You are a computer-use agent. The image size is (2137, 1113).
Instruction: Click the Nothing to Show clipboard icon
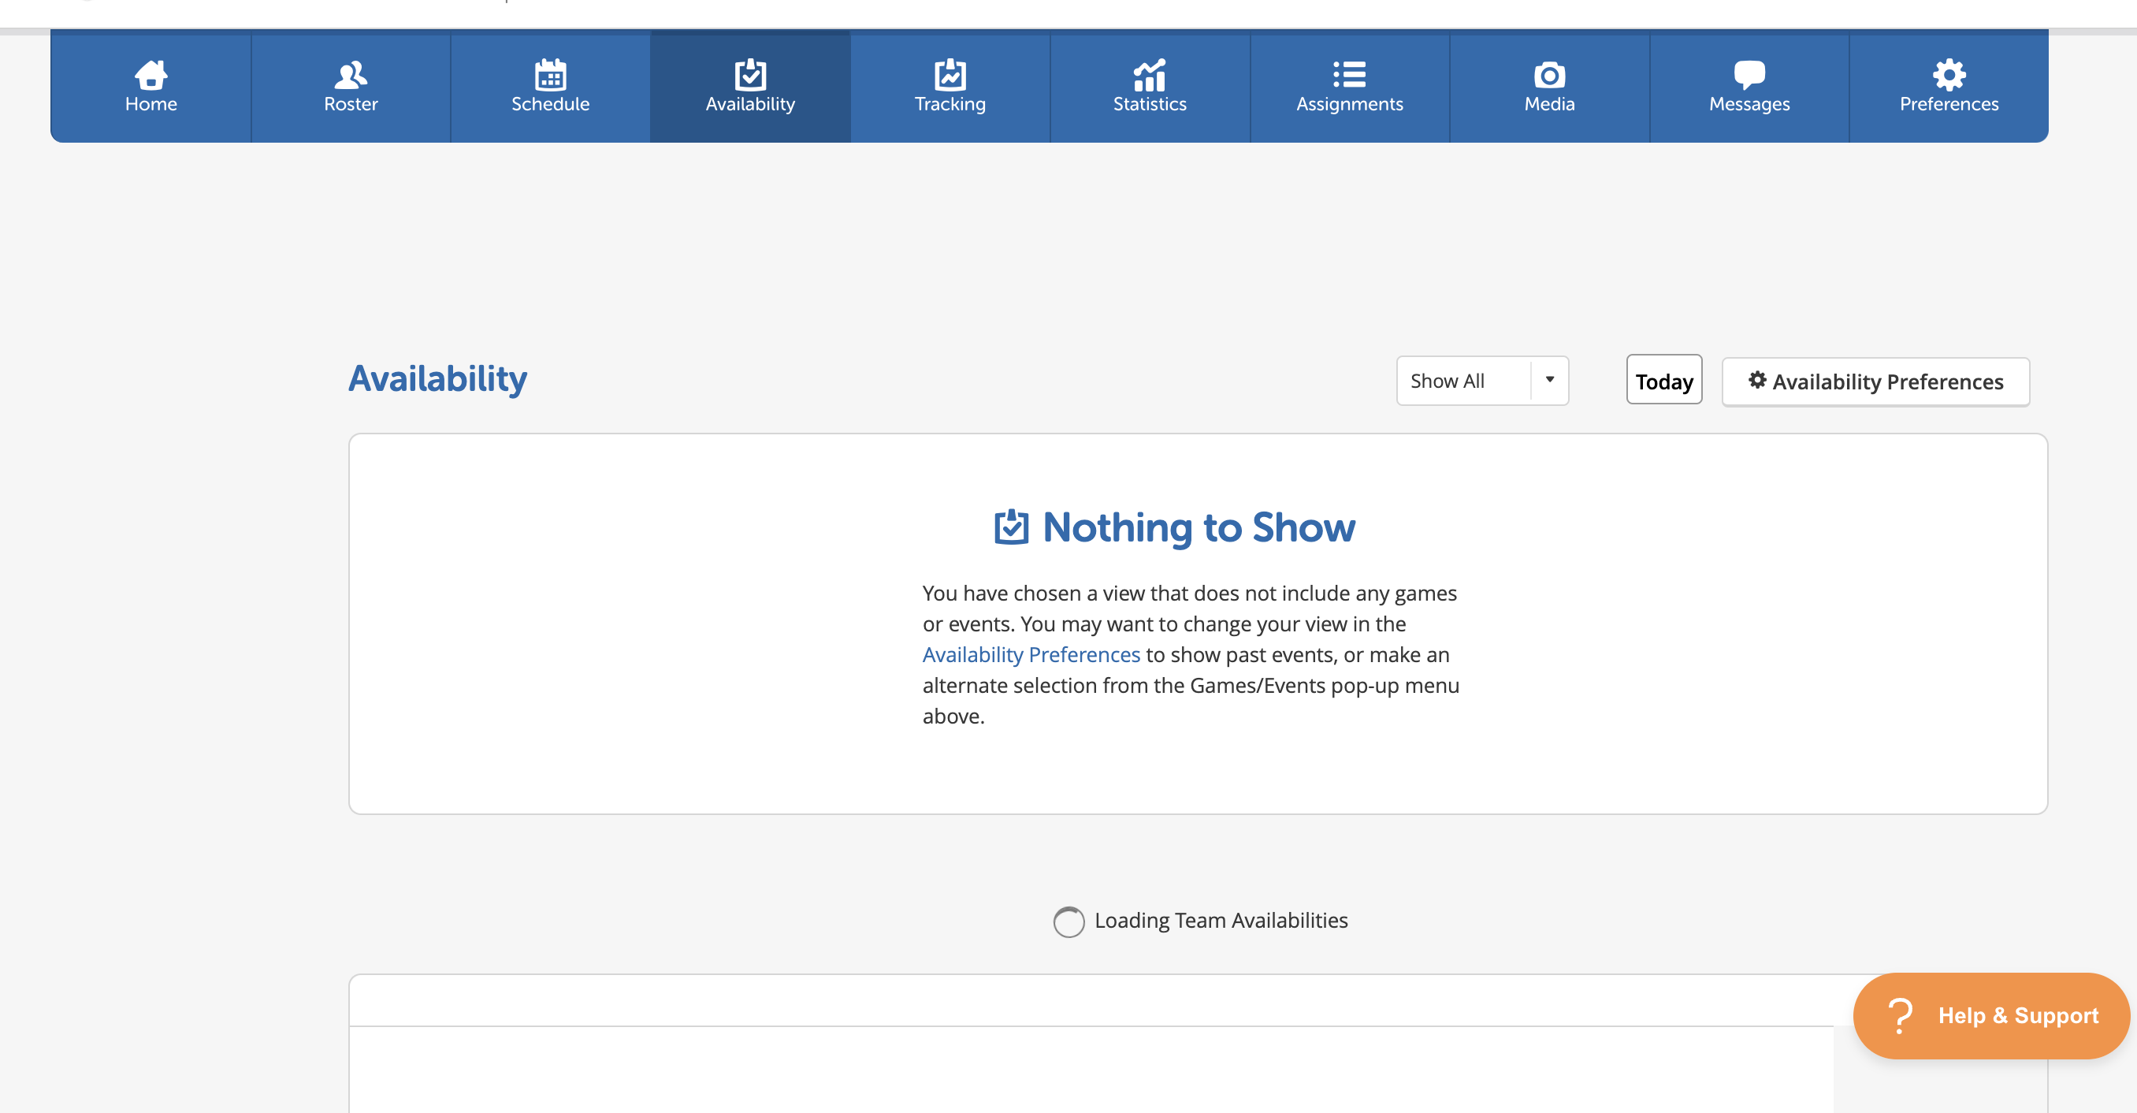pyautogui.click(x=1011, y=527)
